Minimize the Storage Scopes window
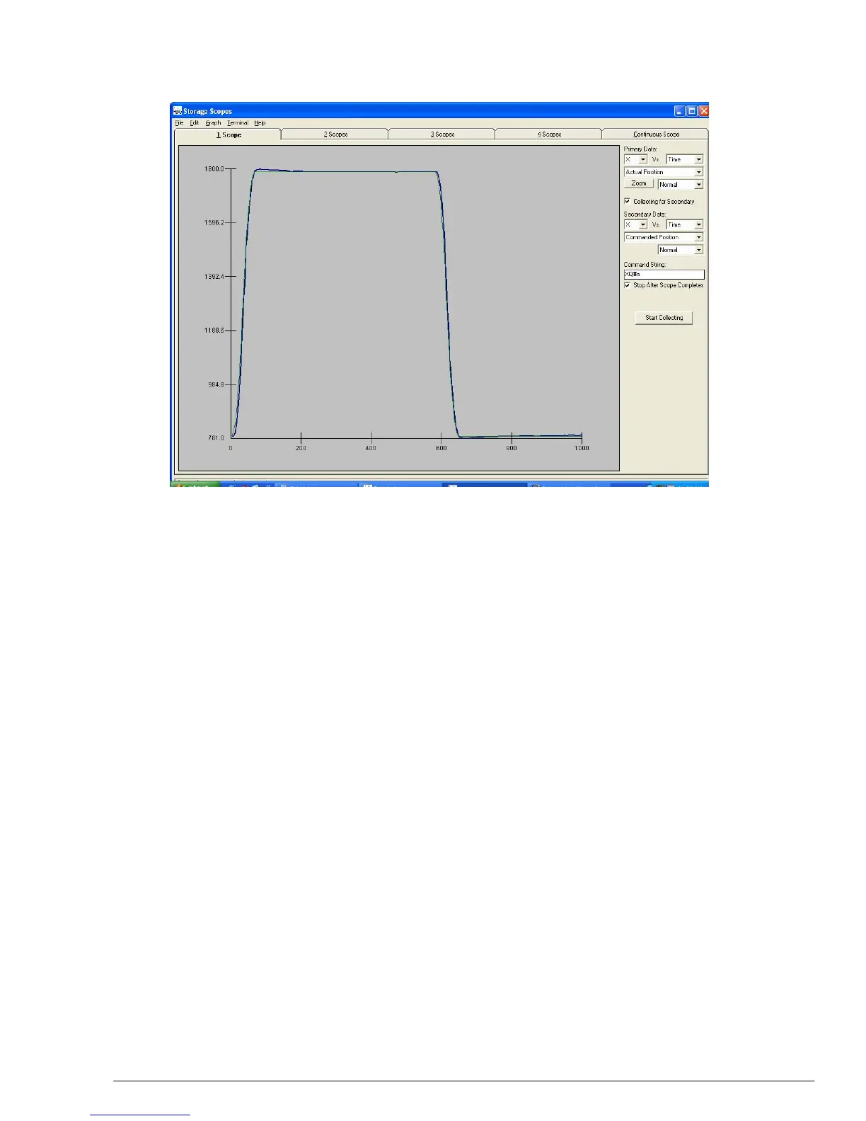Viewport: 866px width, 1121px height. coord(679,111)
